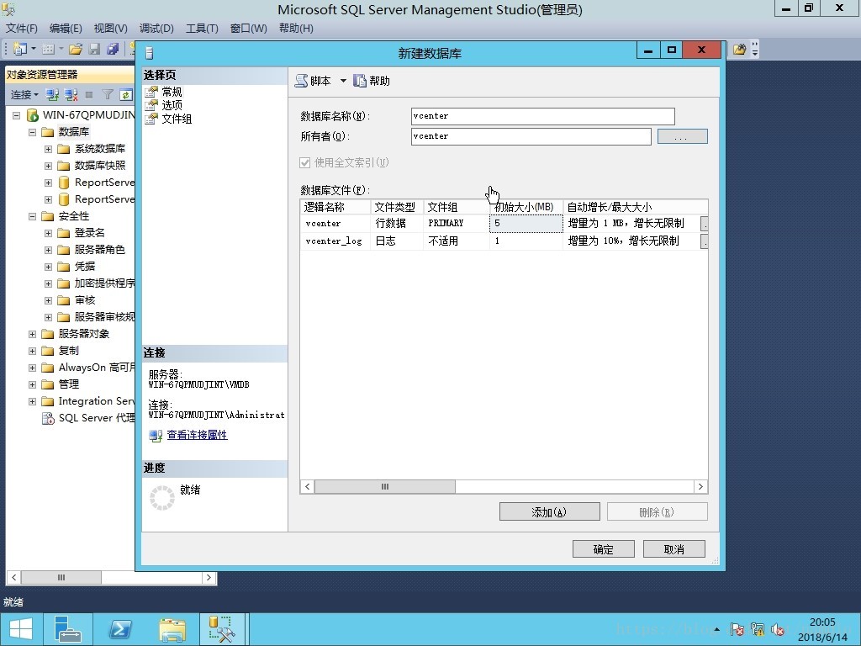Click the Help icon in dialog toolbar
The height and width of the screenshot is (646, 861).
pos(360,81)
